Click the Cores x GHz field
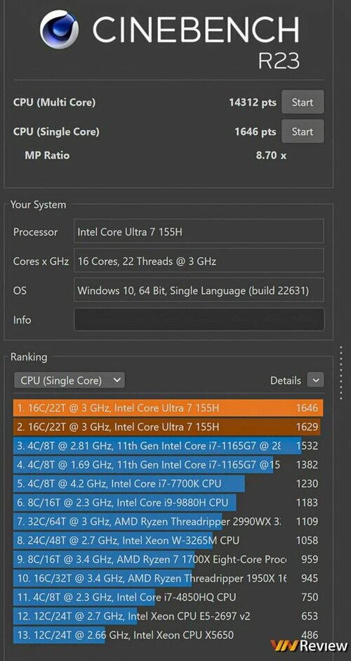The image size is (351, 661). pos(199,260)
